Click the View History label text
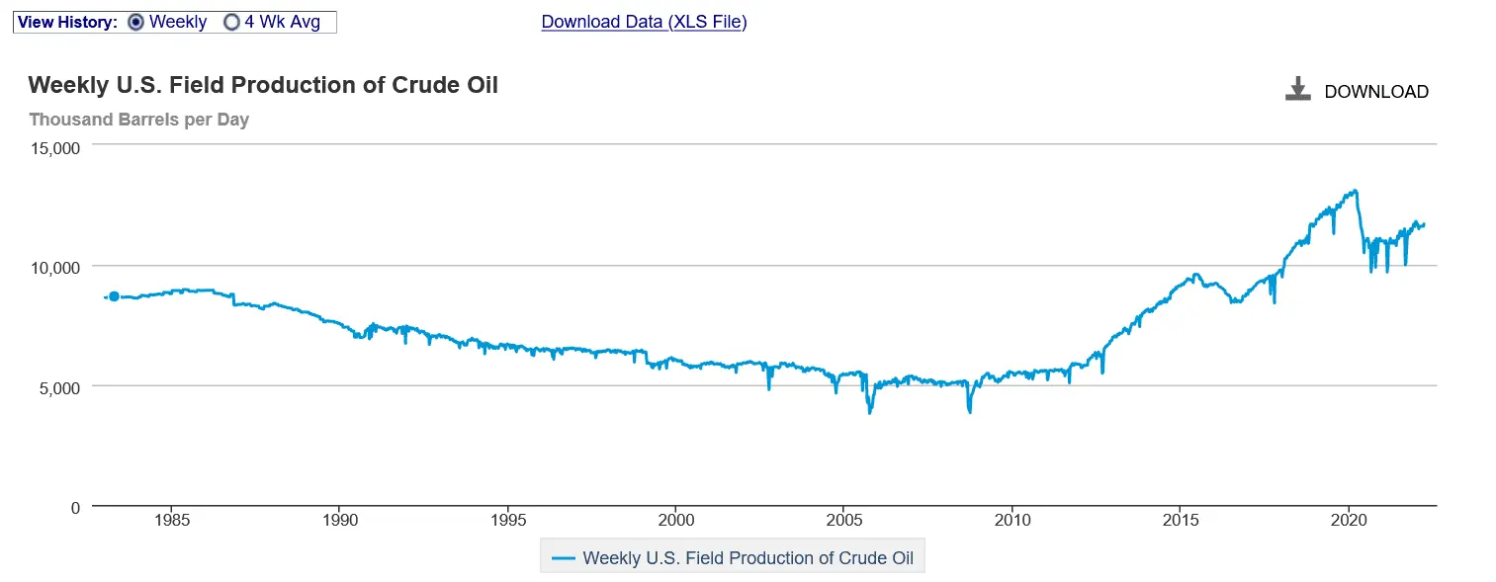Screen dimensions: 1496x582 click(x=67, y=22)
